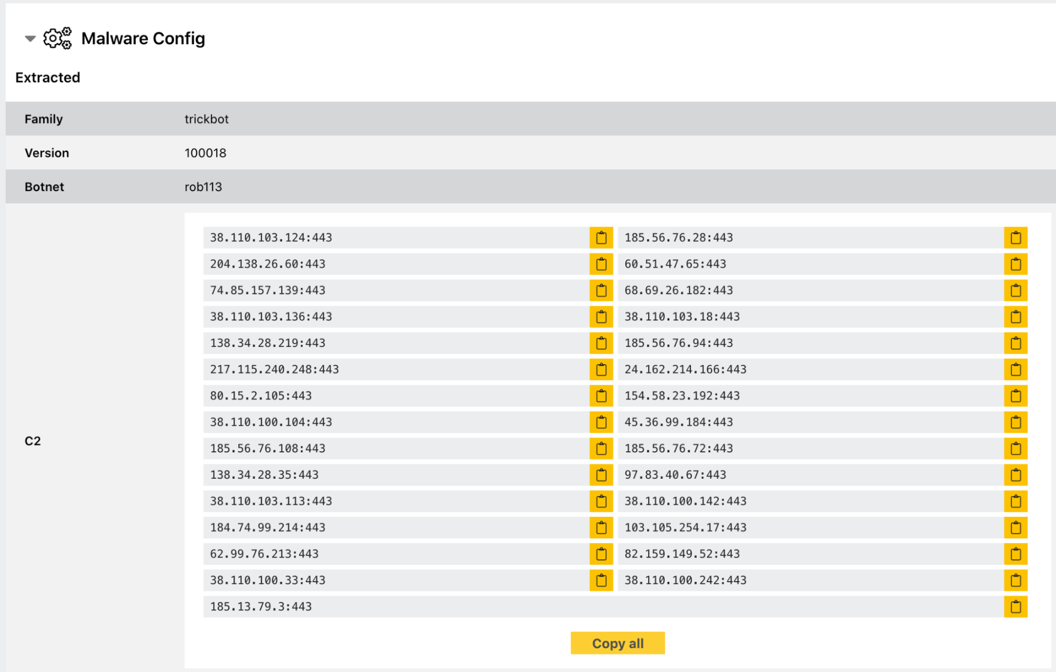Copy the 185.56.76.28:443 C2 address
This screenshot has width=1056, height=672.
point(1015,238)
